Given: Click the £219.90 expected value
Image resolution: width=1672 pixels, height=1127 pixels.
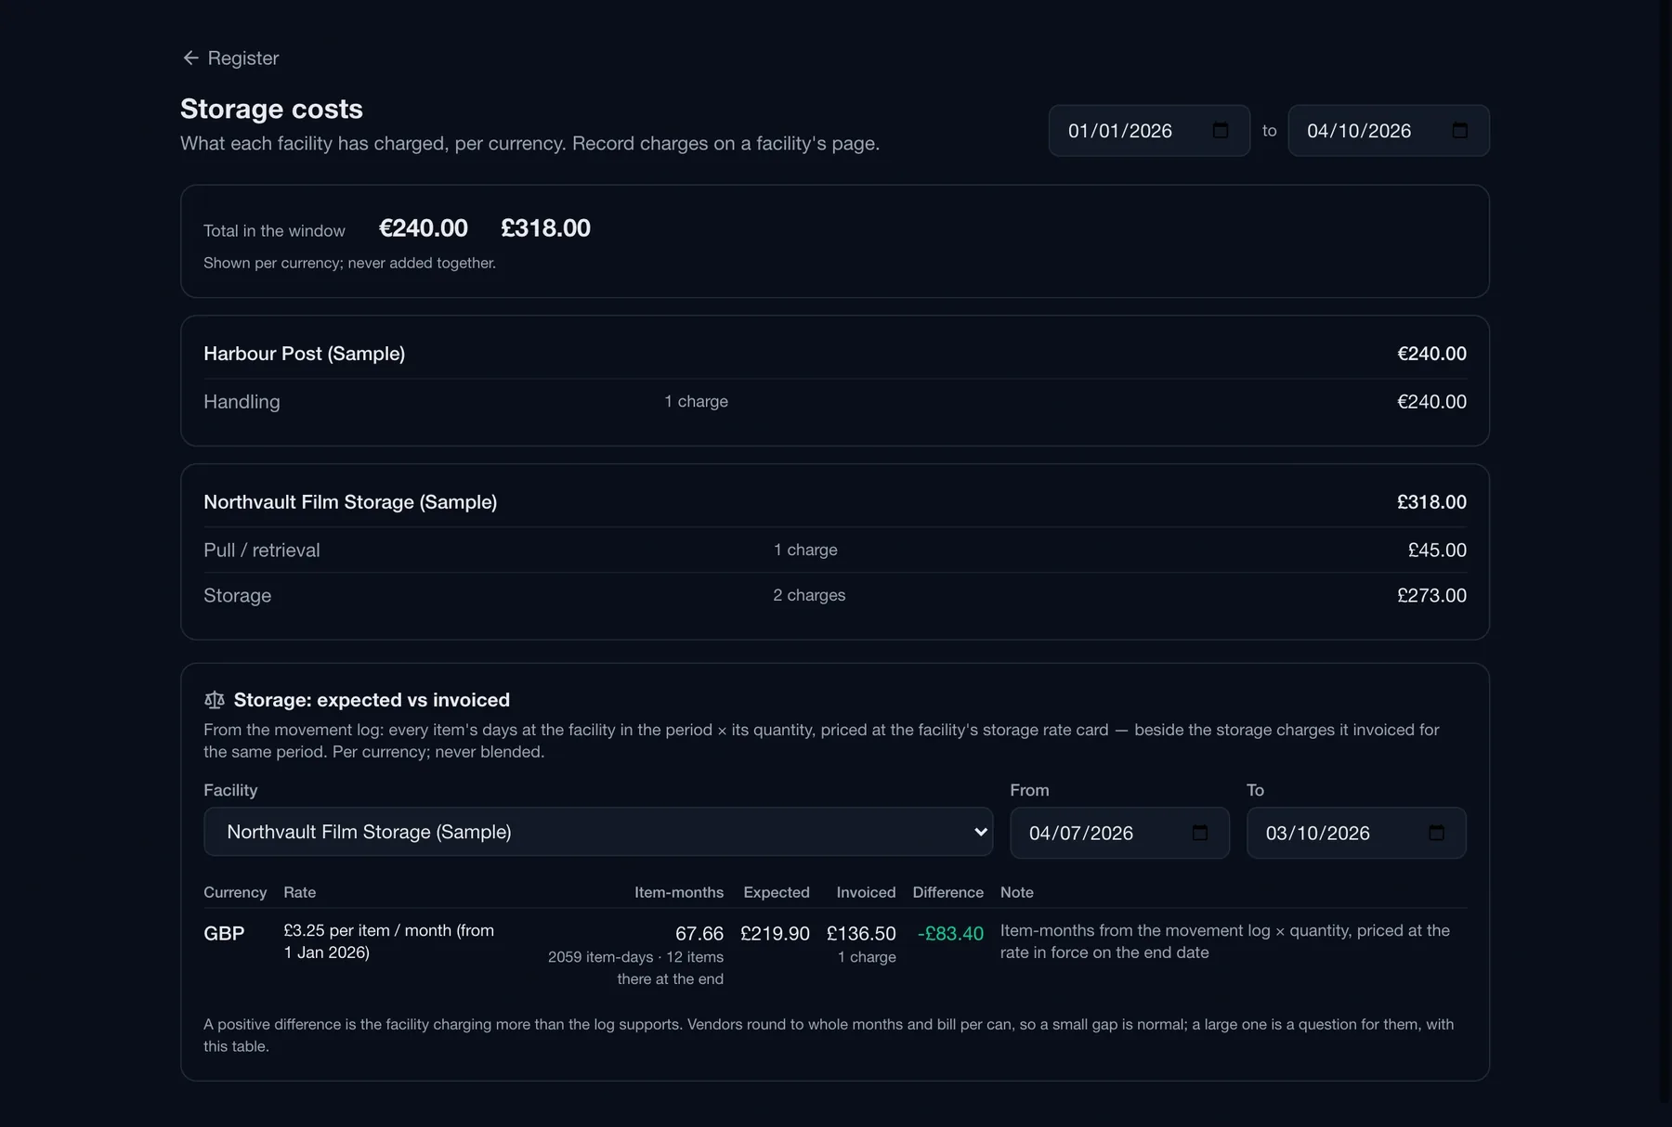Looking at the screenshot, I should tap(775, 934).
